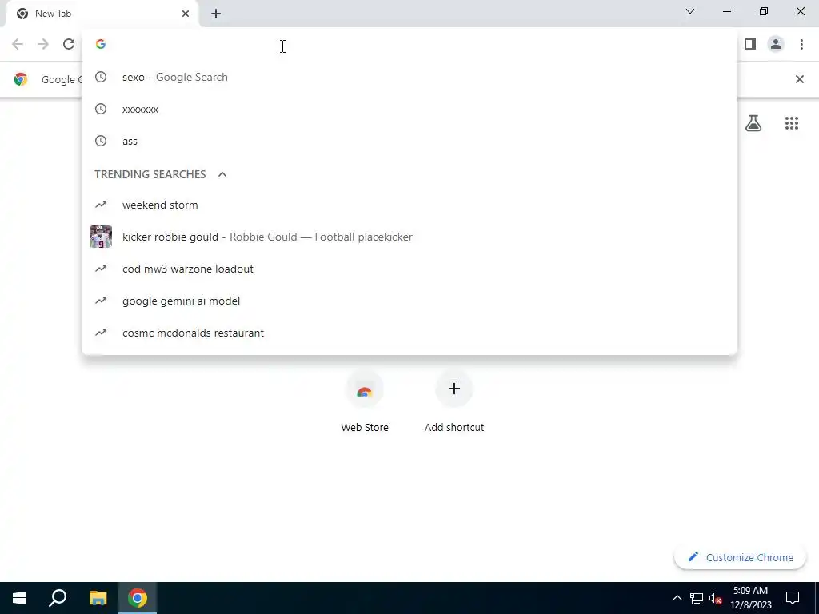The height and width of the screenshot is (614, 819).
Task: Click the trending icon beside 'cosmc mcdonalds restaurant'
Action: tap(101, 333)
